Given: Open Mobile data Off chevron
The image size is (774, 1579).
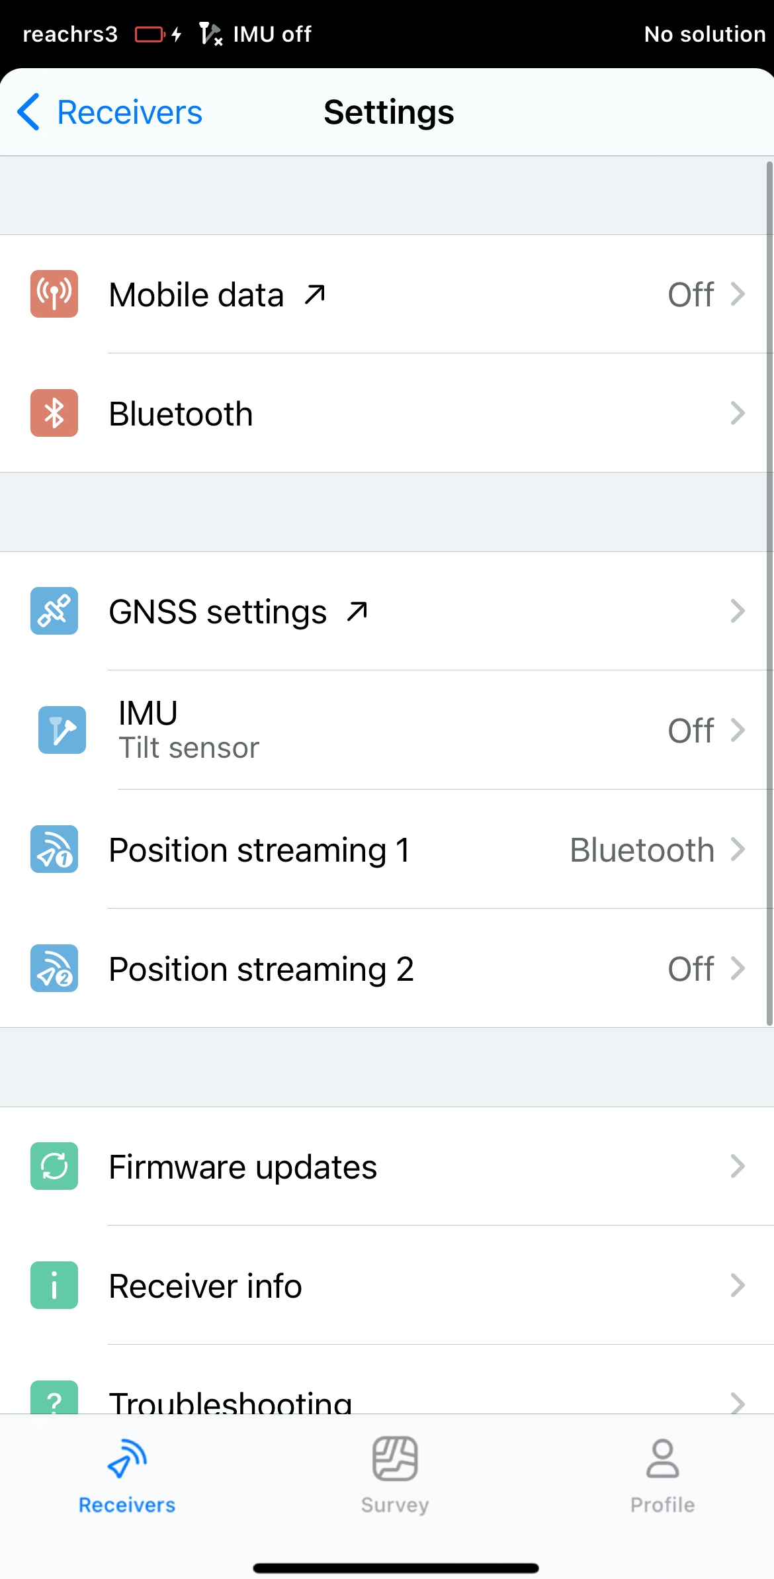Looking at the screenshot, I should [x=737, y=294].
